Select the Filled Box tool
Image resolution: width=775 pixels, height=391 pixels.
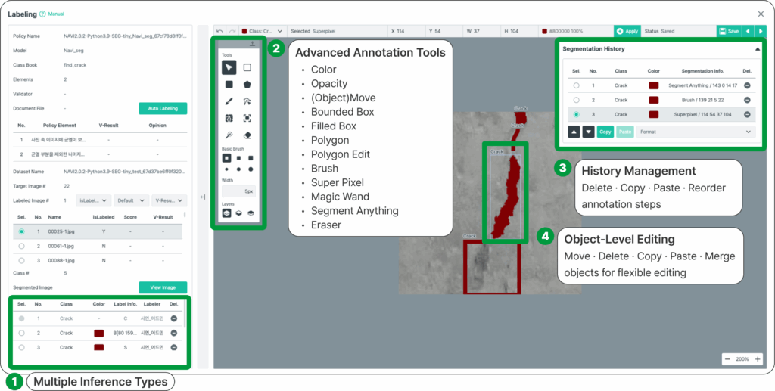229,85
